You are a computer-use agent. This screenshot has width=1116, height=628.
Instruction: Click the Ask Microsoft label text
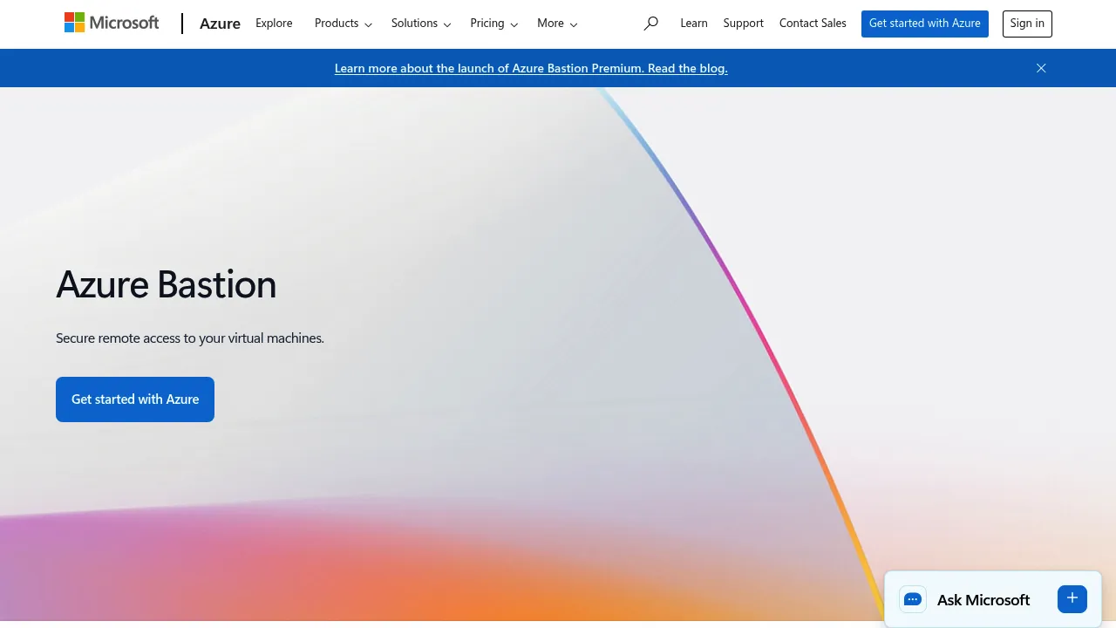983,600
